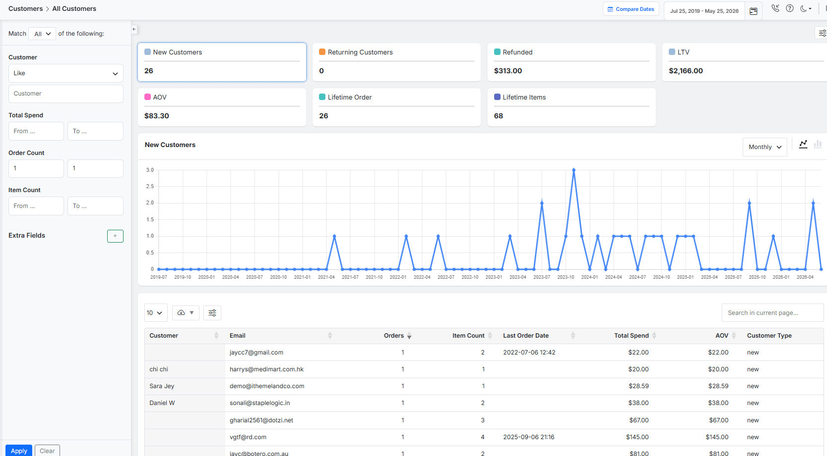The width and height of the screenshot is (827, 456).
Task: Select the New Customers card
Action: point(222,62)
